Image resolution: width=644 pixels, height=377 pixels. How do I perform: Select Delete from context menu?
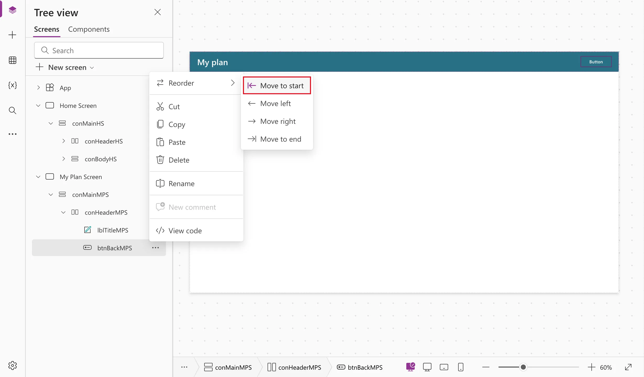pos(196,160)
